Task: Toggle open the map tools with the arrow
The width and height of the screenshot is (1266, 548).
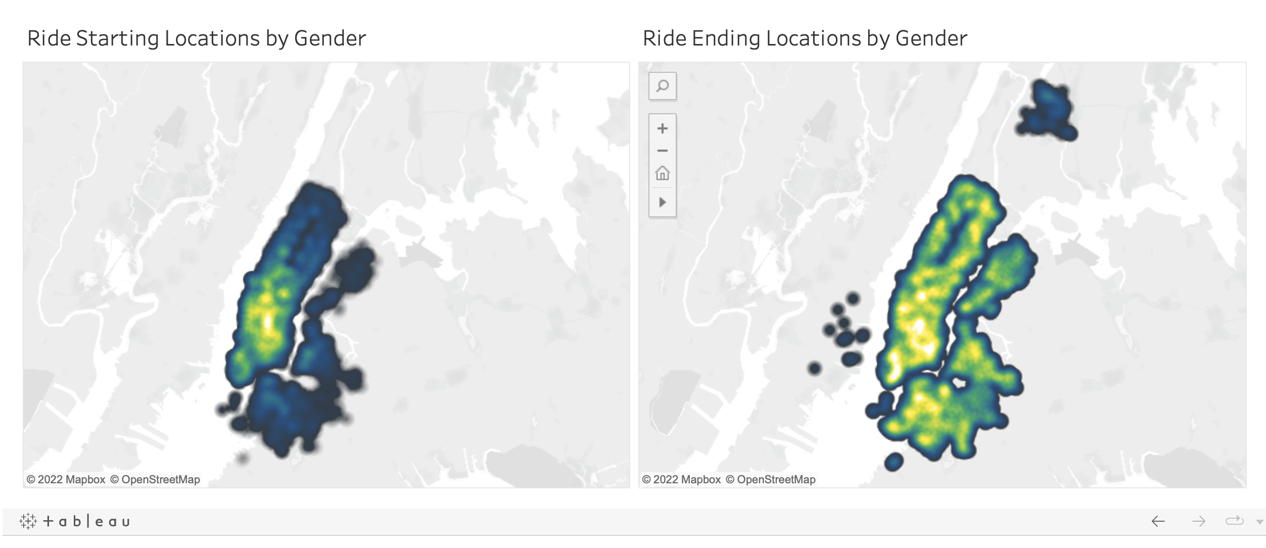Action: [662, 201]
